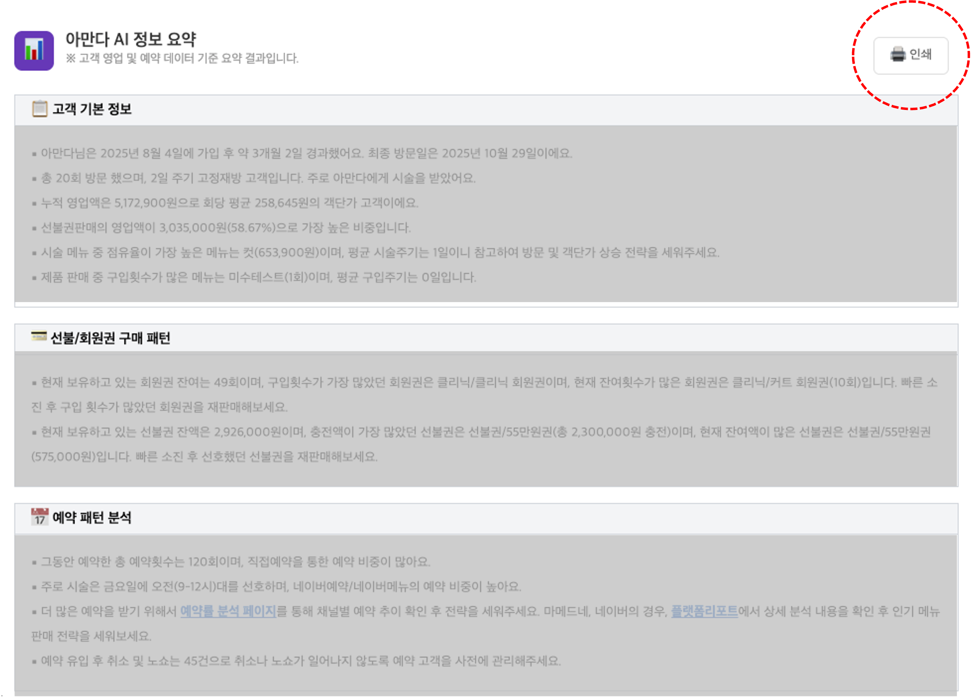Screen dimensions: 971x697
Task: Click the line mentioning 총 20회 방문
Action: [x=258, y=178]
